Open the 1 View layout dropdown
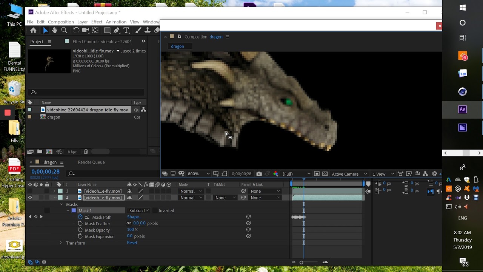 (x=384, y=174)
